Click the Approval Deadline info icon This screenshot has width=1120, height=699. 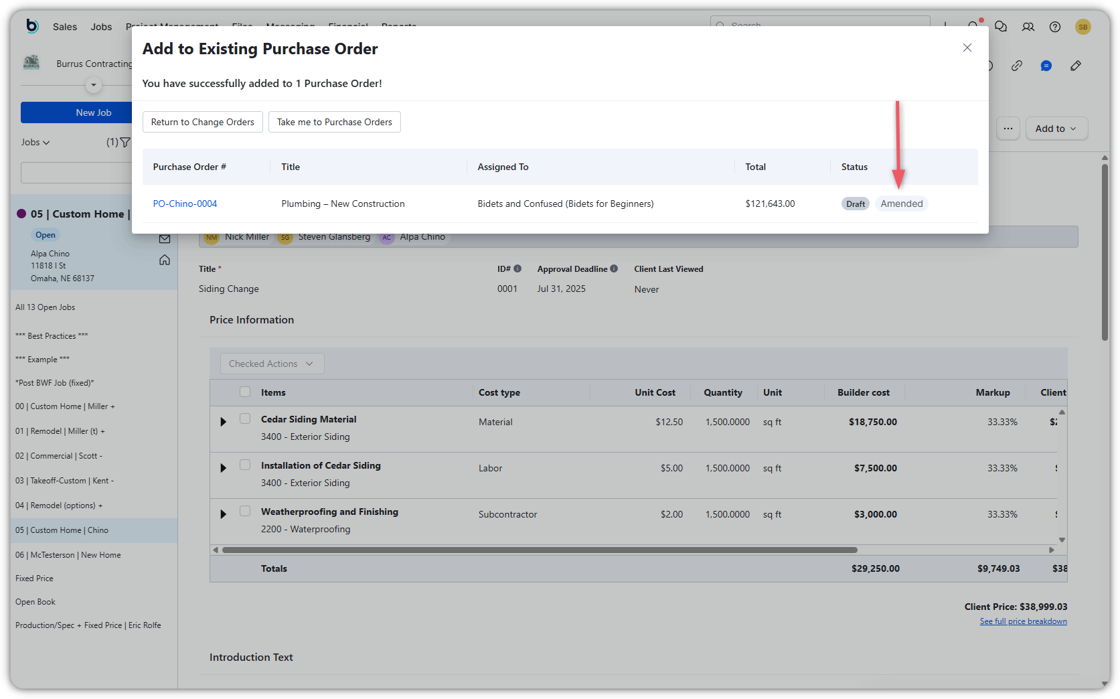(614, 268)
